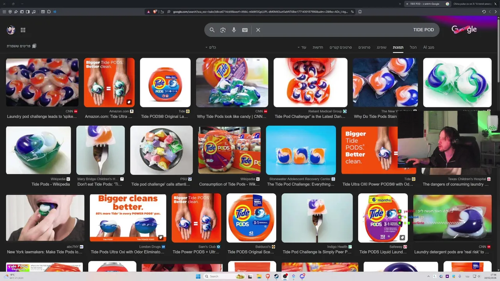Open Balducci's Tide PODS 42 pack thumbnail

(x=251, y=218)
